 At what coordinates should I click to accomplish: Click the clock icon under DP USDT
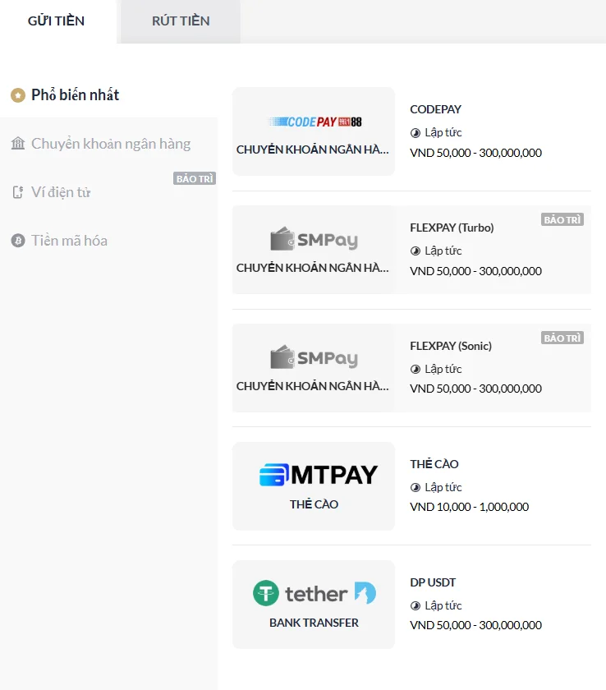coord(415,605)
